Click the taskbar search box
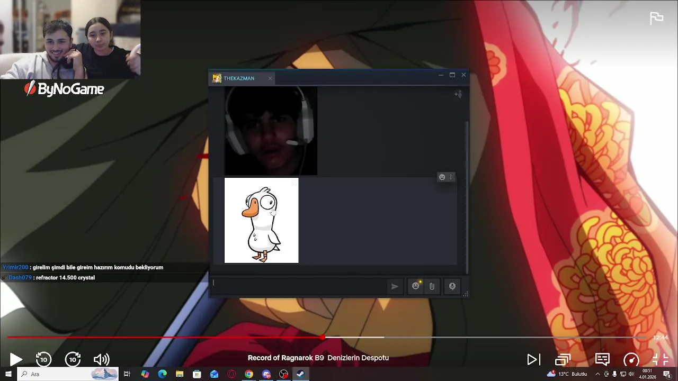This screenshot has height=381, width=678. [x=68, y=374]
